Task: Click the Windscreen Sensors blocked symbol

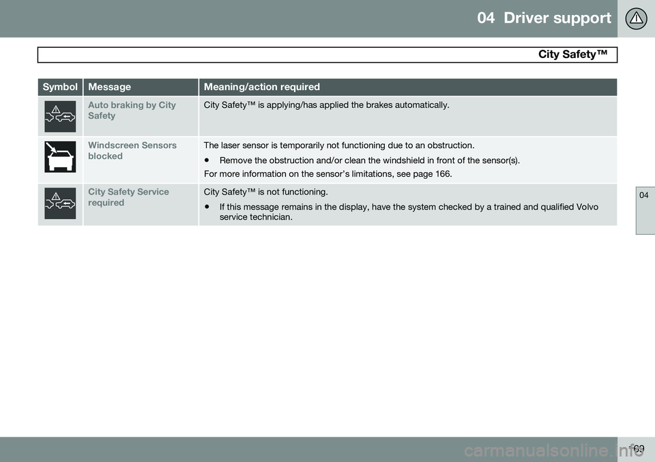Action: pyautogui.click(x=60, y=157)
